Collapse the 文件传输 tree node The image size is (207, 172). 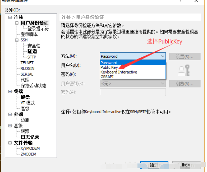pyautogui.click(x=10, y=143)
